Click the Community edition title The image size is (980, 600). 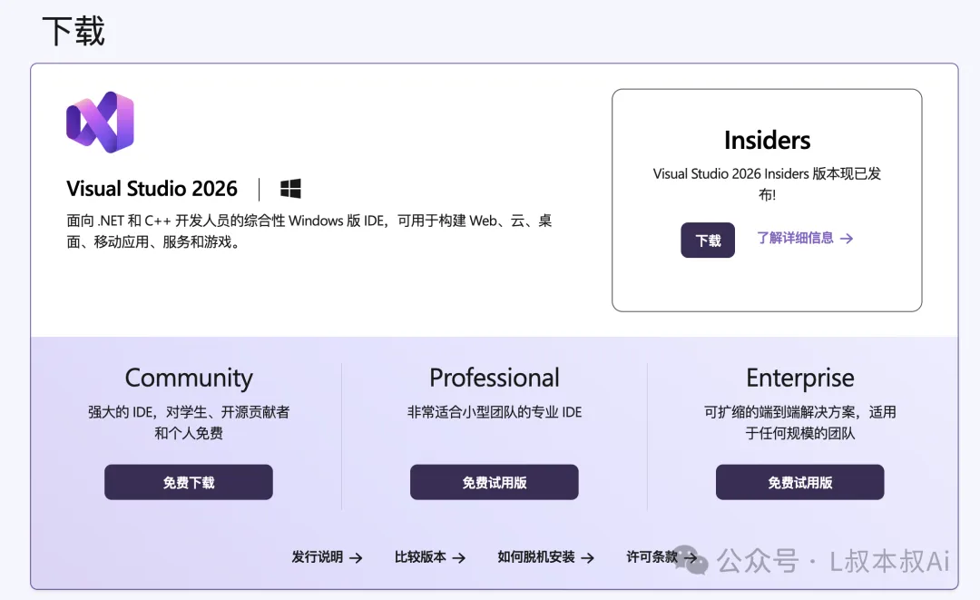tap(189, 379)
